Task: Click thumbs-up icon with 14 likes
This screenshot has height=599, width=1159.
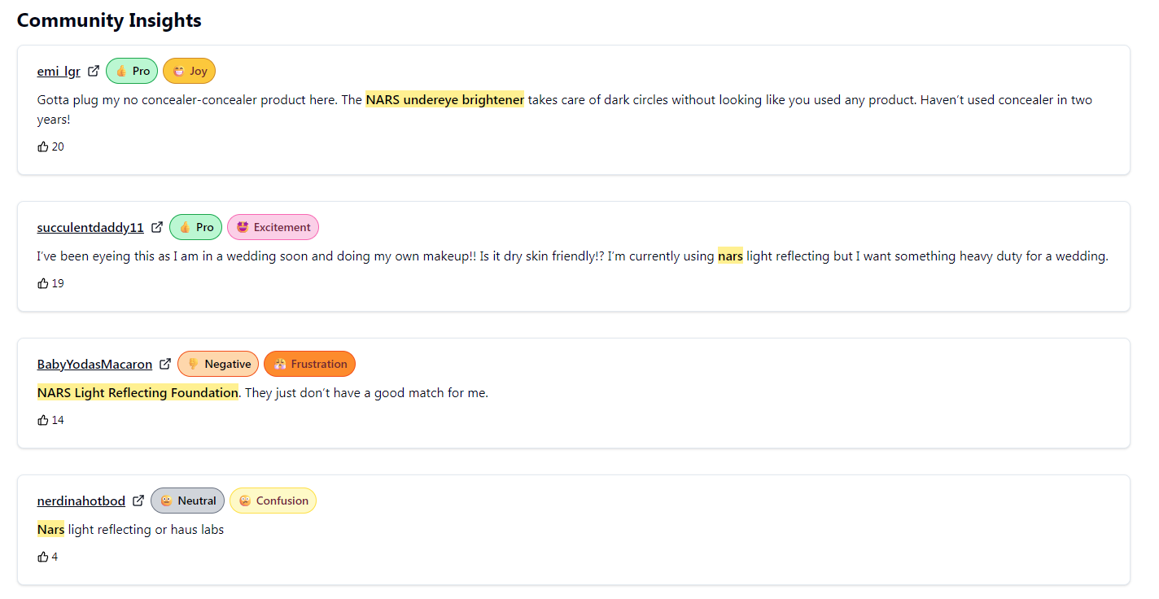Action: 43,420
